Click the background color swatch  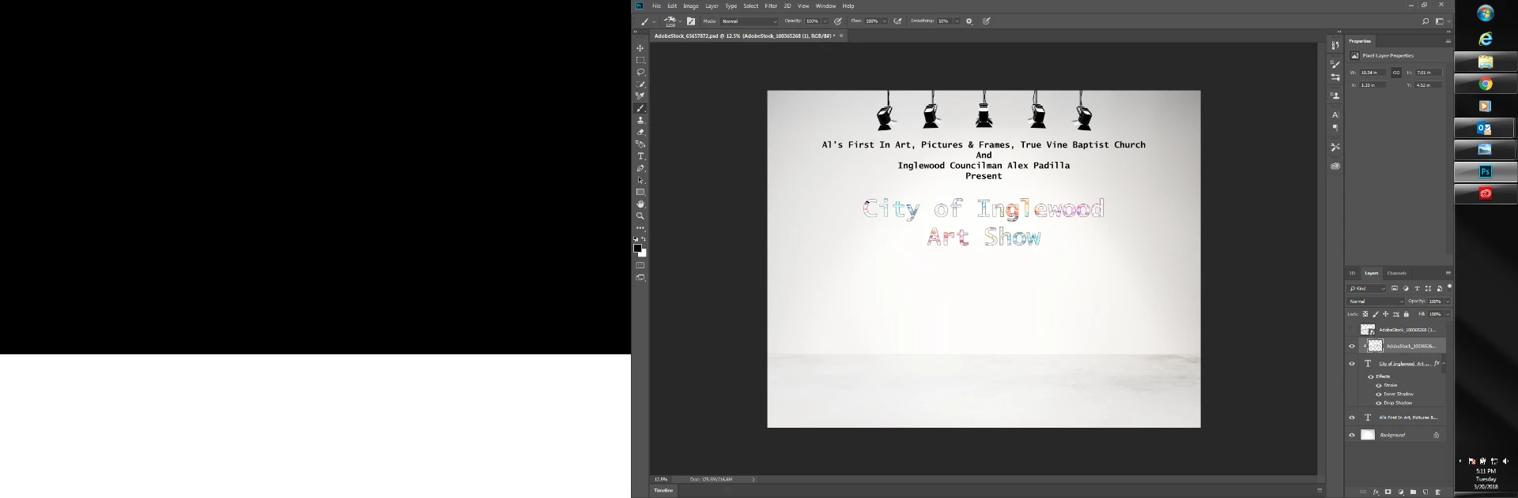644,254
